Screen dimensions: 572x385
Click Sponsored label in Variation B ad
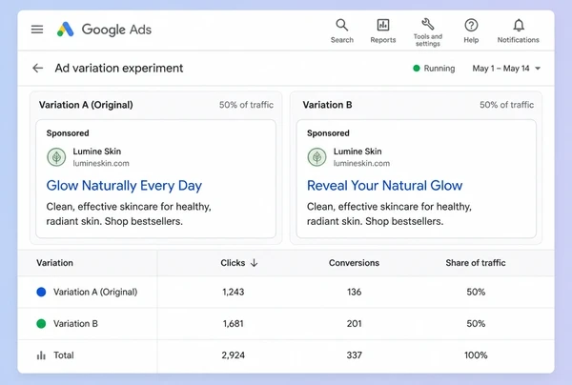point(328,133)
